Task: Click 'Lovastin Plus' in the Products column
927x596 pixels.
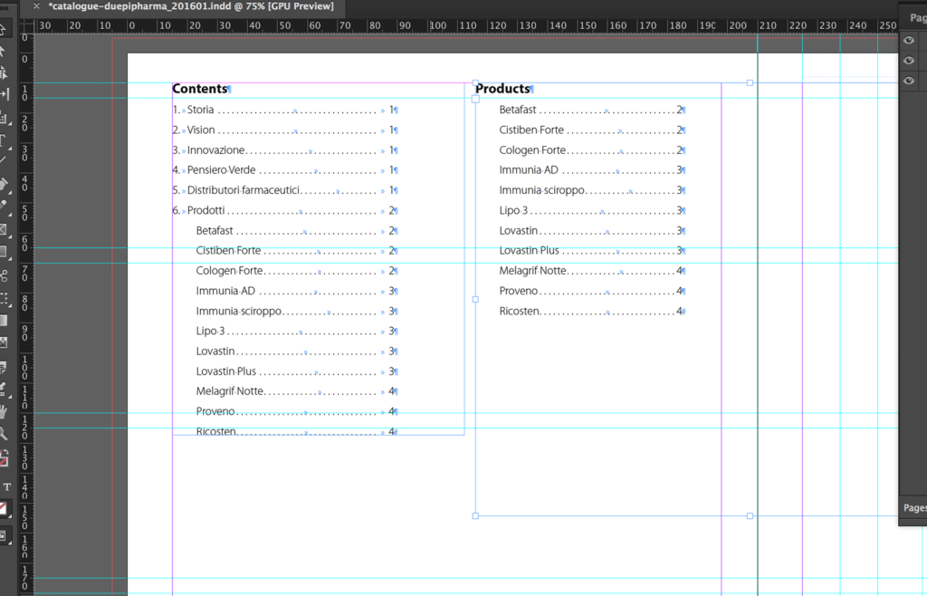Action: (529, 251)
